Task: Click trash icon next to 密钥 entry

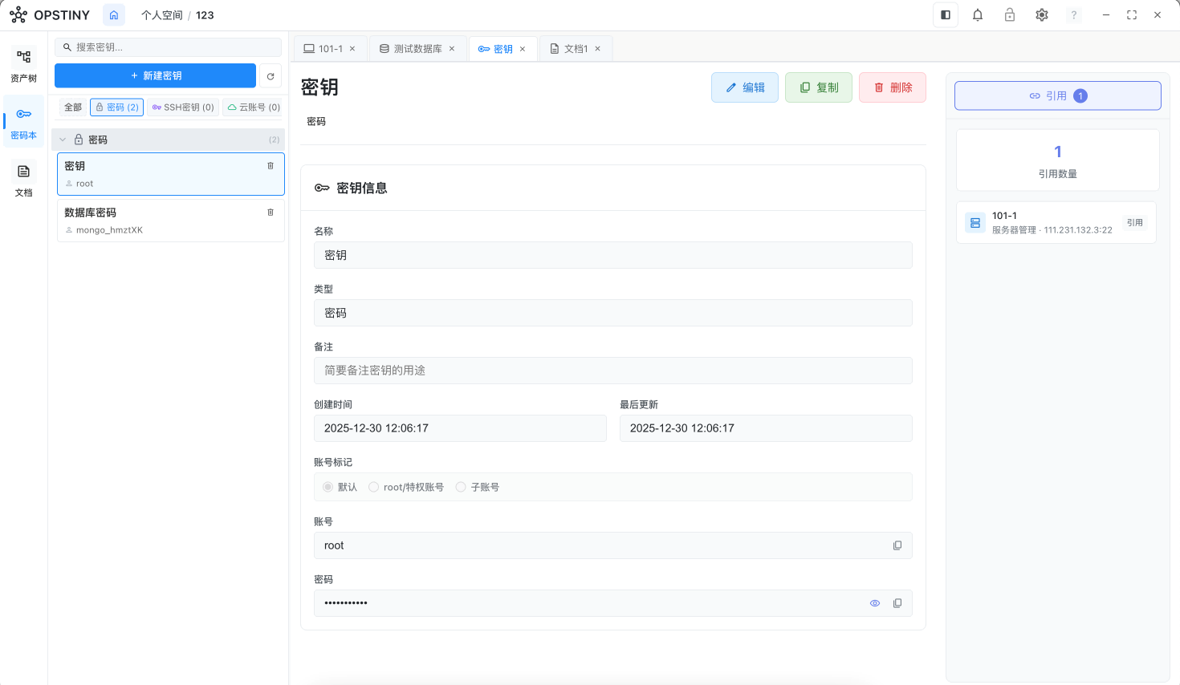Action: pos(271,165)
